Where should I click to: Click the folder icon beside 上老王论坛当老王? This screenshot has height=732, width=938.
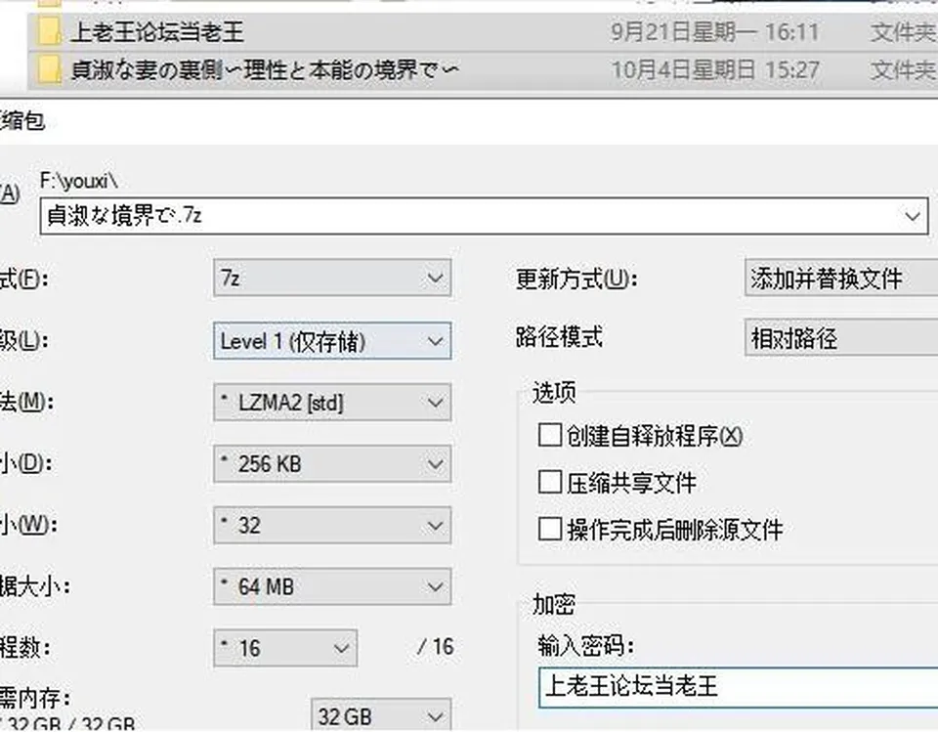click(x=49, y=31)
